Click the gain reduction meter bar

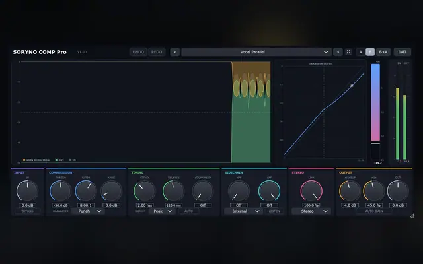coord(375,112)
